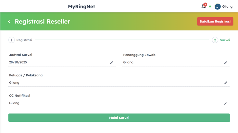Click the green online status dot
The image size is (238, 133).
coord(210,7)
